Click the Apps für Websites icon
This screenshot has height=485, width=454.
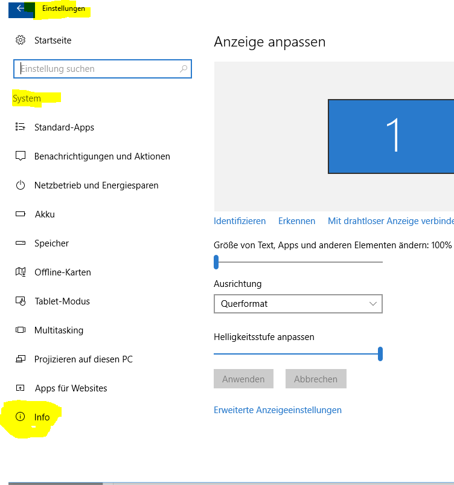click(21, 388)
